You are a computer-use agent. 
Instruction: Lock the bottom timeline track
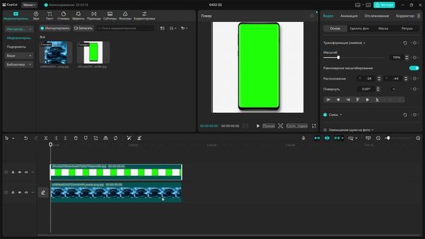(13, 193)
